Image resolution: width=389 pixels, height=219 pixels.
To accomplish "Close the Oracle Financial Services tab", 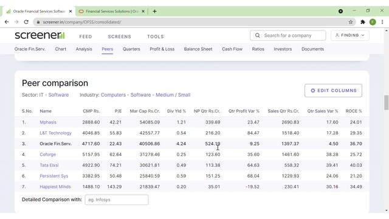I will click(71, 11).
